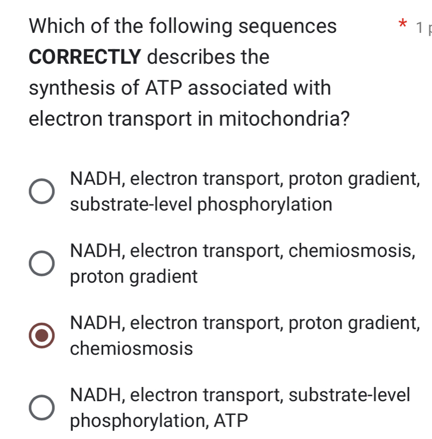The height and width of the screenshot is (439, 432).
Task: Select the last answer option
Action: point(42,406)
